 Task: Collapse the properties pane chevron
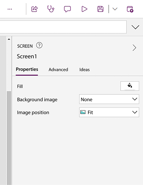point(134,48)
